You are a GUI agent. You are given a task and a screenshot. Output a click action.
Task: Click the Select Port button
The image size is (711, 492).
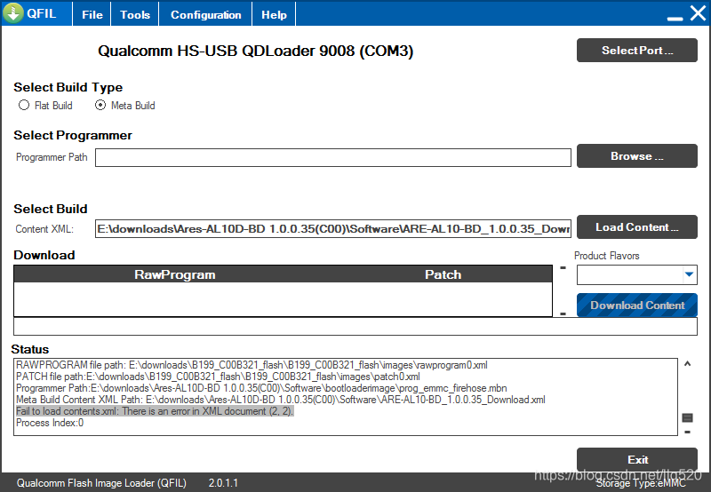click(x=636, y=51)
